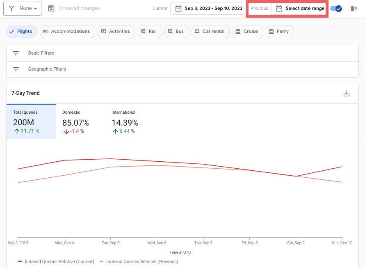Viewport: 365px width, 275px height.
Task: Click the calendar icon for current date range
Action: coord(178,8)
